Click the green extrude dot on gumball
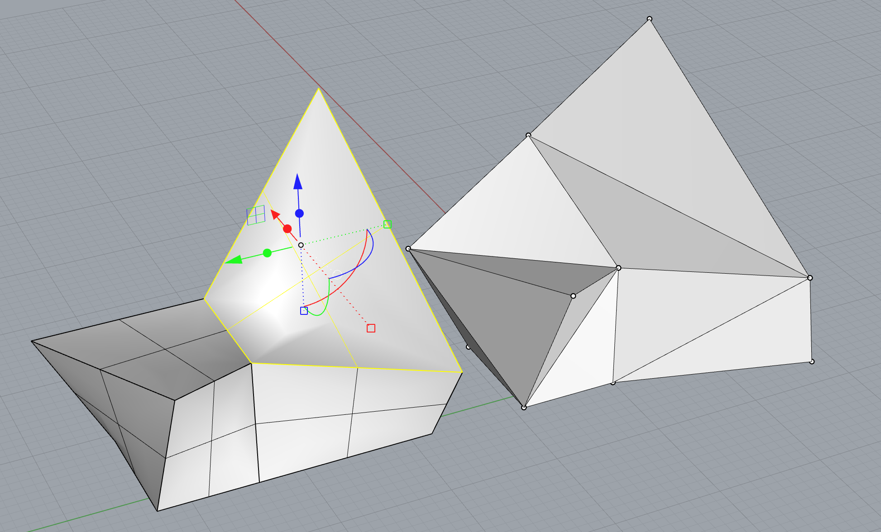Screen dimensions: 881x532 tap(267, 253)
